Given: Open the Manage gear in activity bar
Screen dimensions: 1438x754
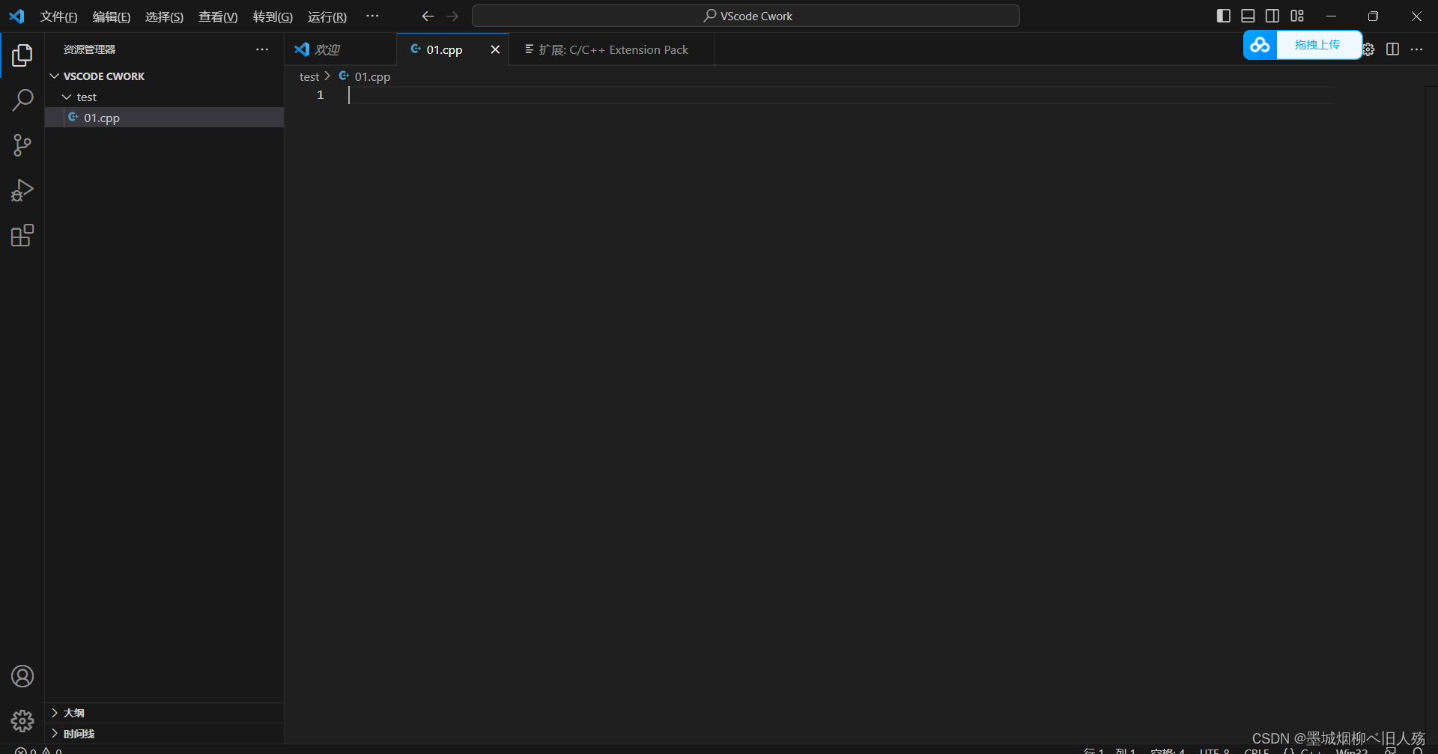Looking at the screenshot, I should coord(22,721).
